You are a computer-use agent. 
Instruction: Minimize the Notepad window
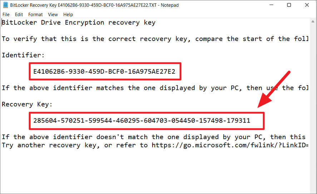click(272, 5)
